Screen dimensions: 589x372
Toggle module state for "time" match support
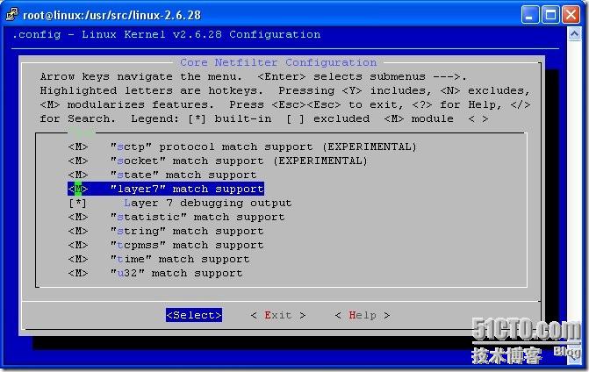click(78, 260)
